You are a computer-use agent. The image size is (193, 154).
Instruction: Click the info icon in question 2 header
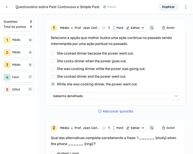[x=104, y=128]
